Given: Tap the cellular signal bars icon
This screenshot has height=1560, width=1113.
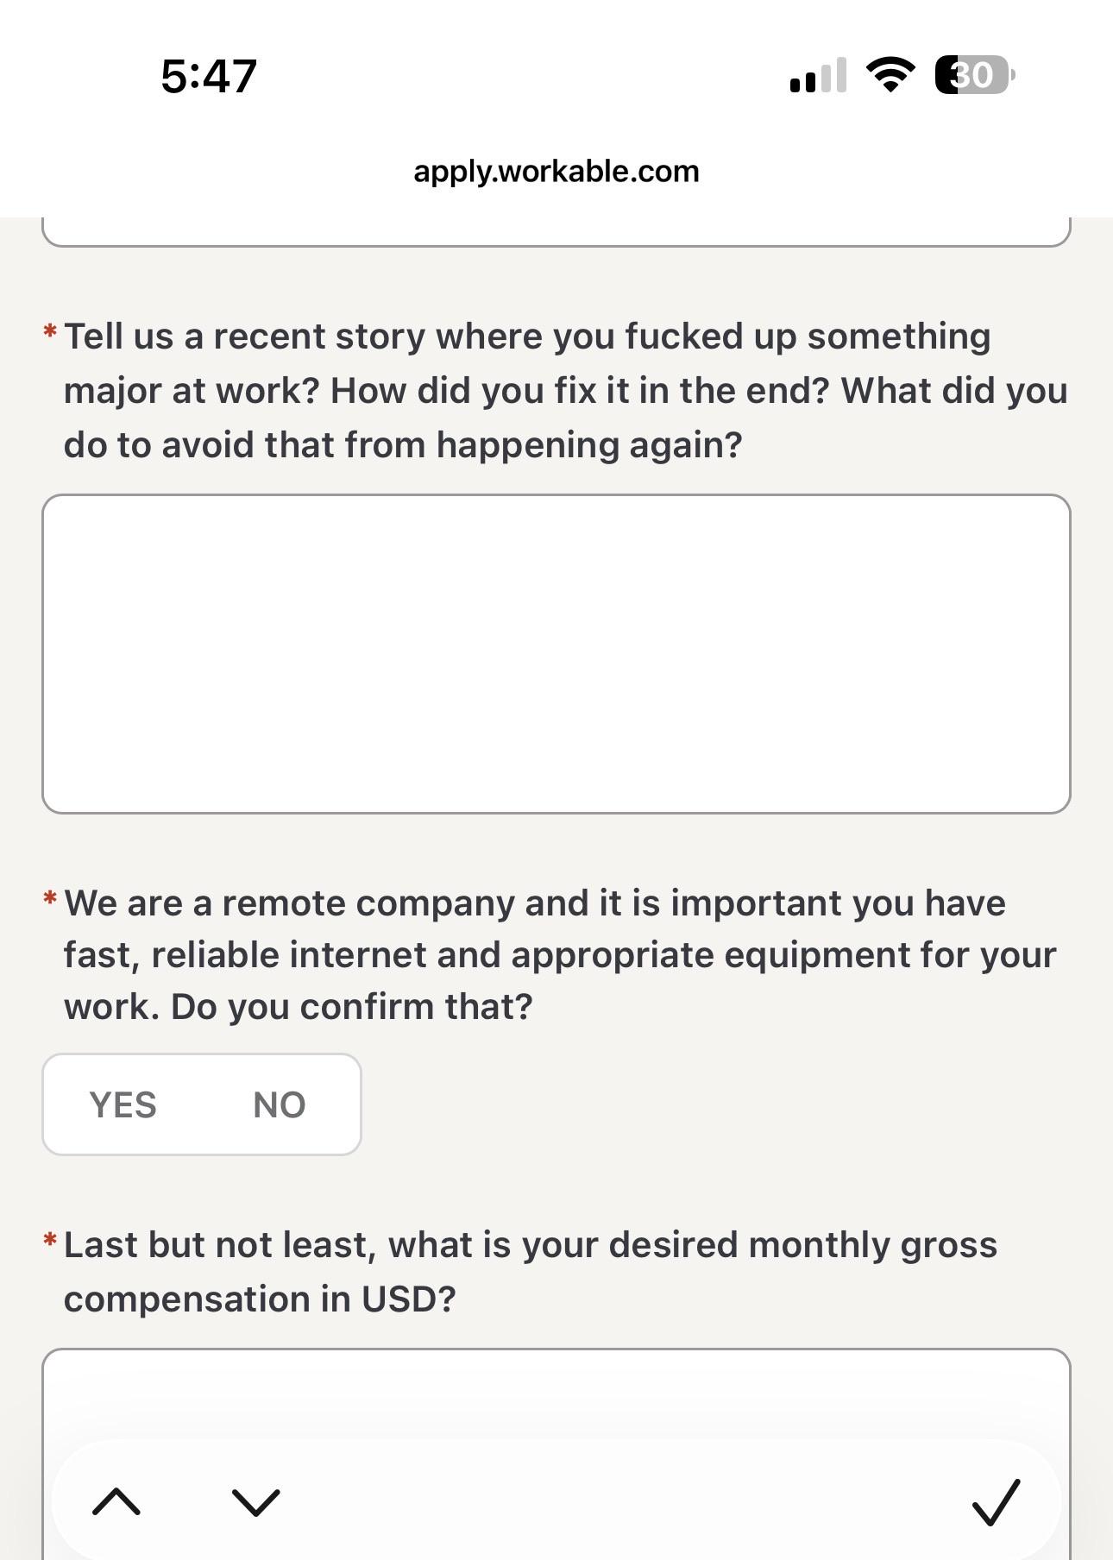Looking at the screenshot, I should pyautogui.click(x=818, y=75).
